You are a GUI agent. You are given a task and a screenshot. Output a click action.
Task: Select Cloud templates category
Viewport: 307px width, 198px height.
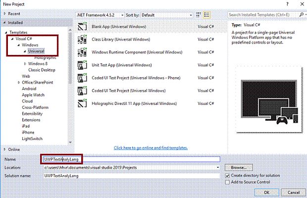click(x=27, y=101)
